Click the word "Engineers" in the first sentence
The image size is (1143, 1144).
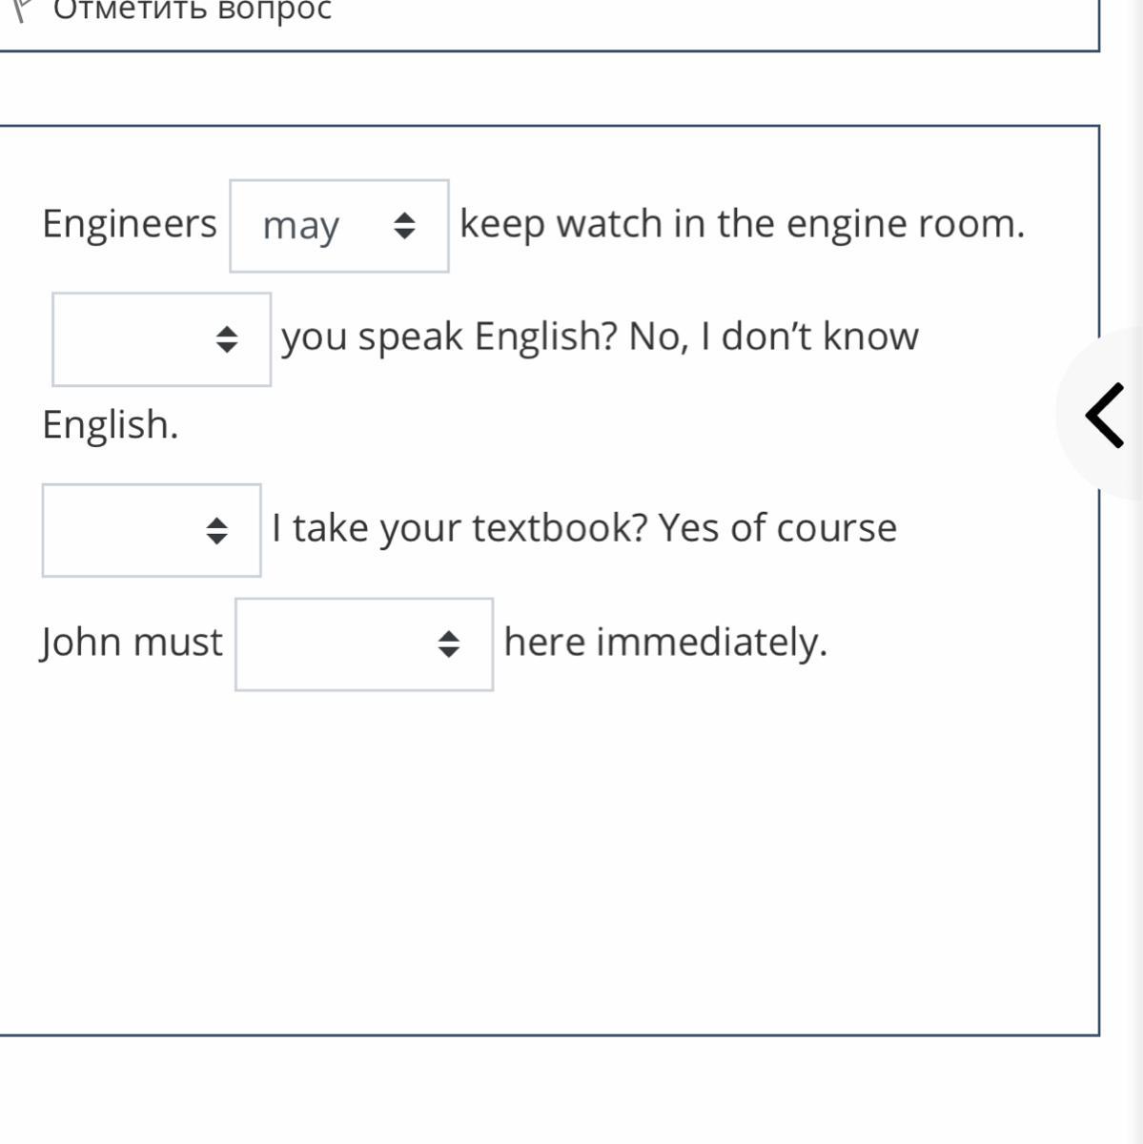130,224
